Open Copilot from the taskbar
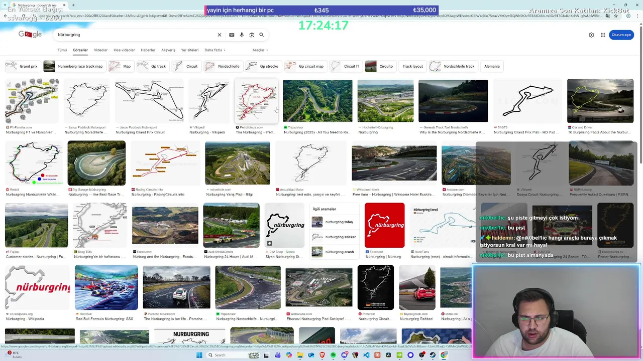643x361 pixels. point(289,355)
